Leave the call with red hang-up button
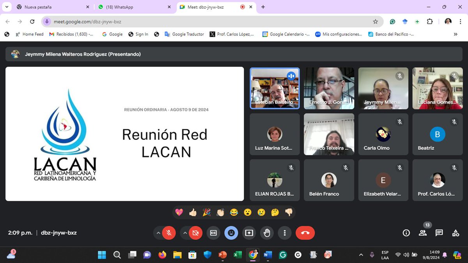468x263 pixels. coord(305,233)
